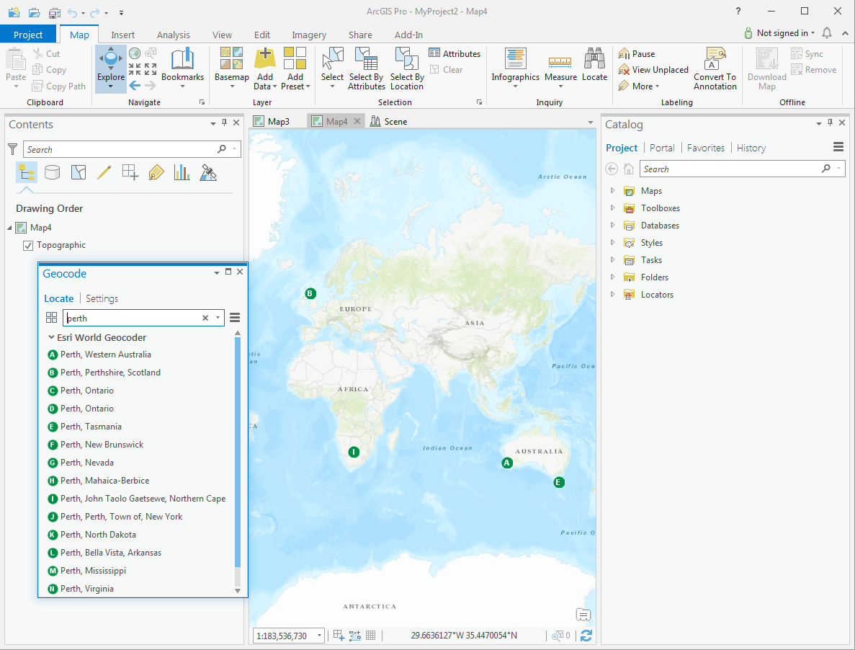The height and width of the screenshot is (650, 855).
Task: Toggle Topographic layer visibility checkbox
Action: point(28,246)
